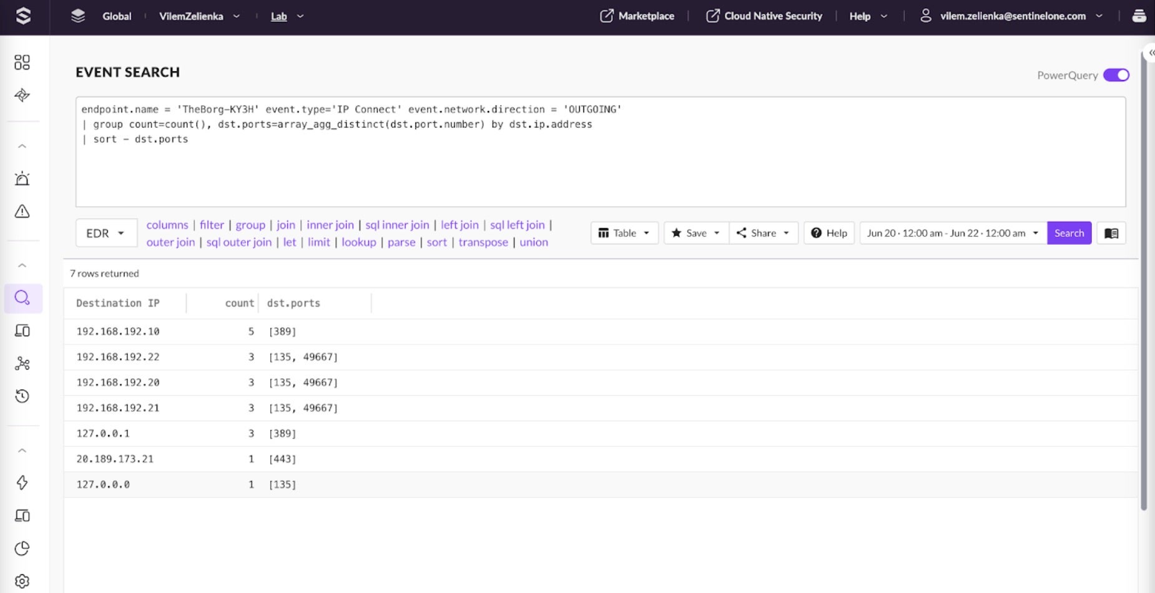The height and width of the screenshot is (593, 1155).
Task: Toggle the PowerQuery switch off
Action: [1116, 75]
